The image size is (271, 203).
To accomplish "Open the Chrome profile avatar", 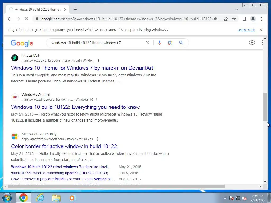I will click(253, 19).
